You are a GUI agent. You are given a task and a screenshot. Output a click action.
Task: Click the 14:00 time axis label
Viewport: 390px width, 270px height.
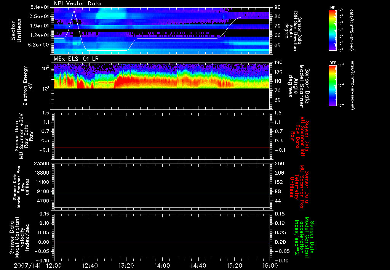pos(162,265)
